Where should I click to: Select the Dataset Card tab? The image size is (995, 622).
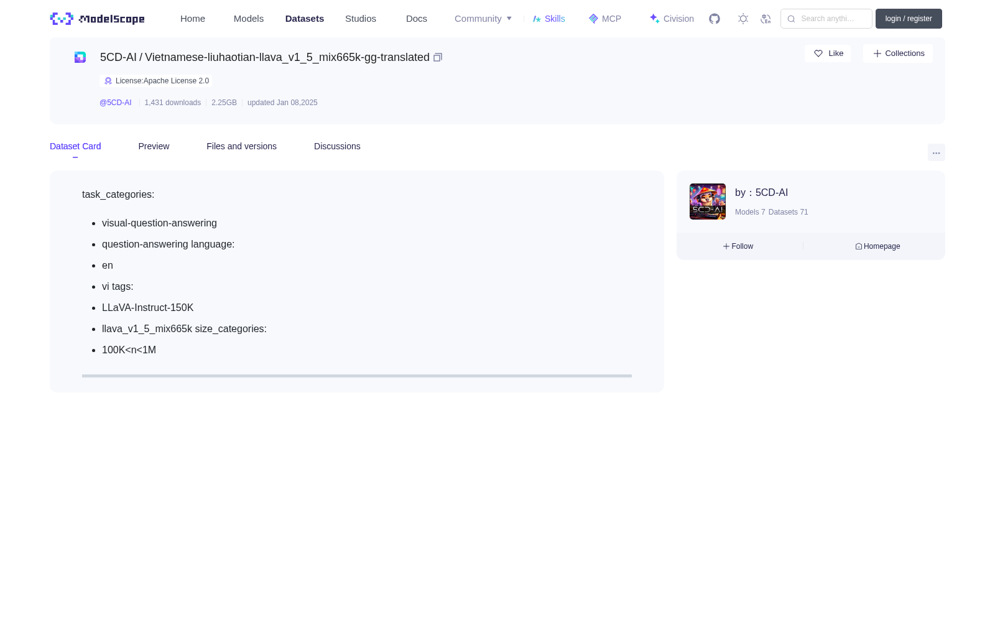(75, 146)
